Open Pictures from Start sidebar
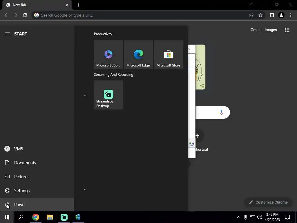The image size is (297, 223). point(37,177)
